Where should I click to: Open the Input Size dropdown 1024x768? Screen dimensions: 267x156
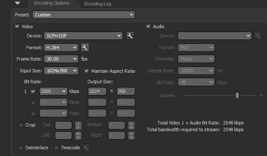pos(61,71)
